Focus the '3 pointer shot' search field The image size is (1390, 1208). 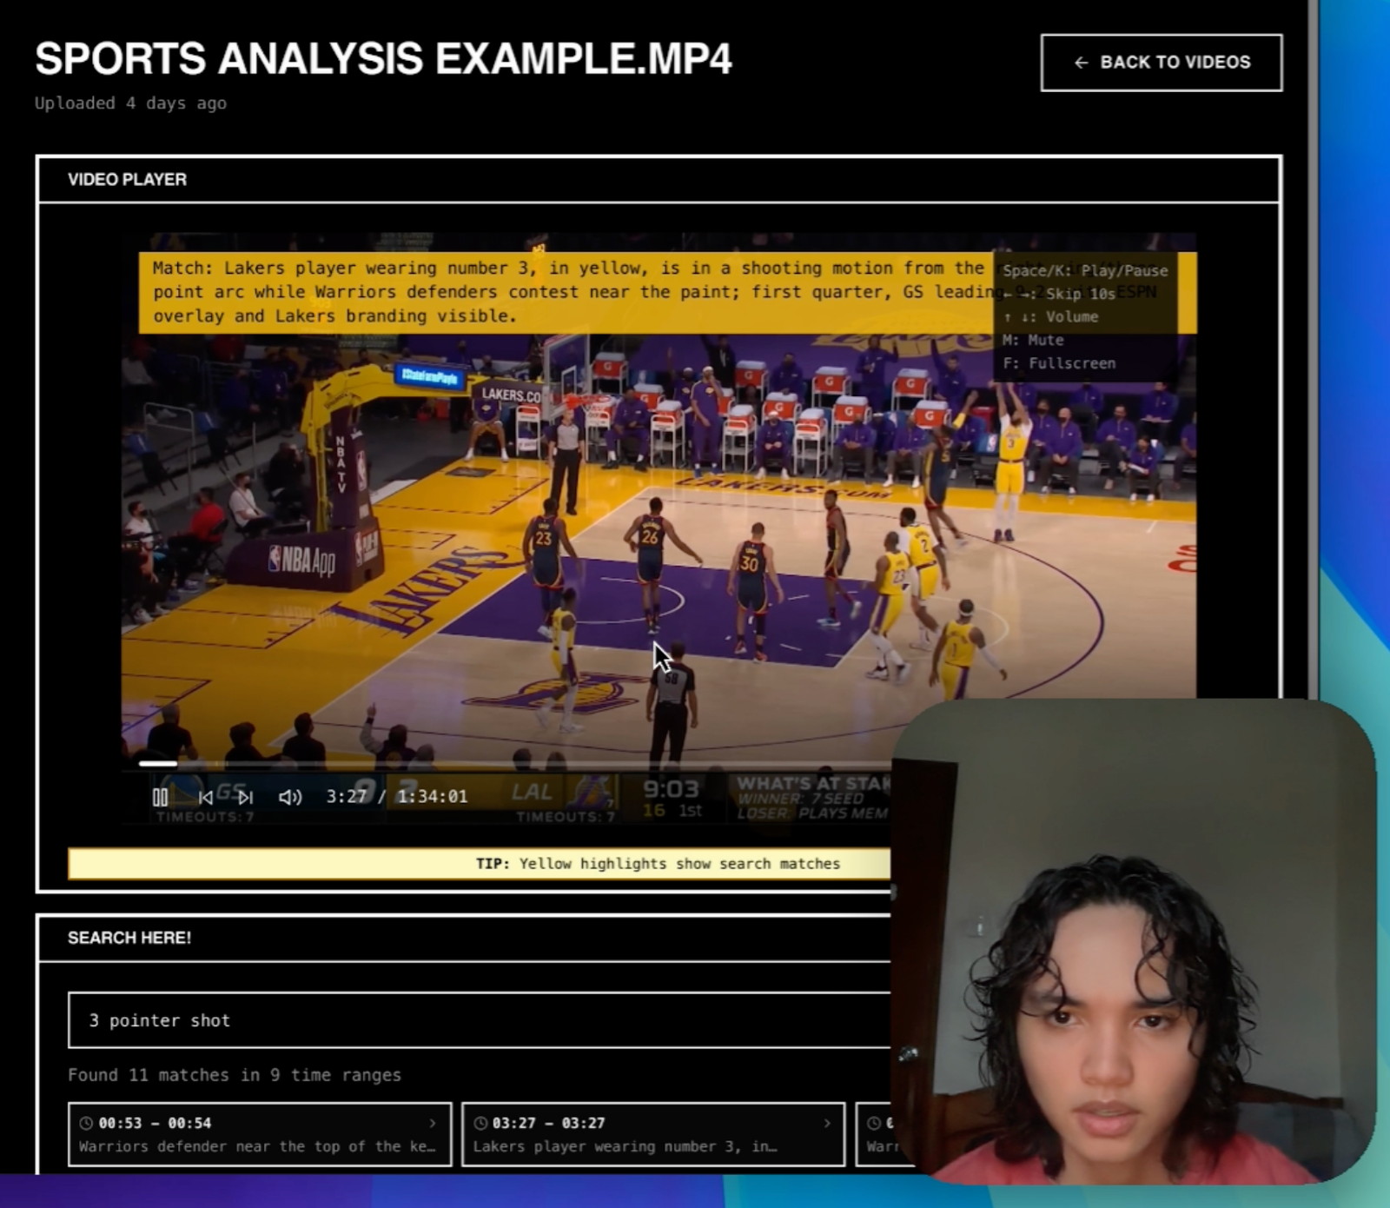[x=478, y=1020]
